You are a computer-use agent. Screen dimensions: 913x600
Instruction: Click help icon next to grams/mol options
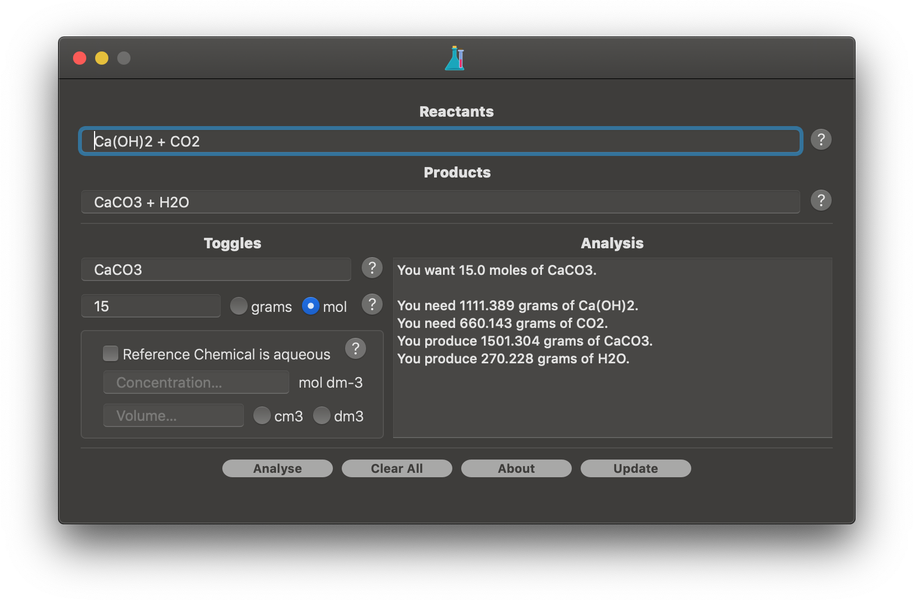click(372, 305)
